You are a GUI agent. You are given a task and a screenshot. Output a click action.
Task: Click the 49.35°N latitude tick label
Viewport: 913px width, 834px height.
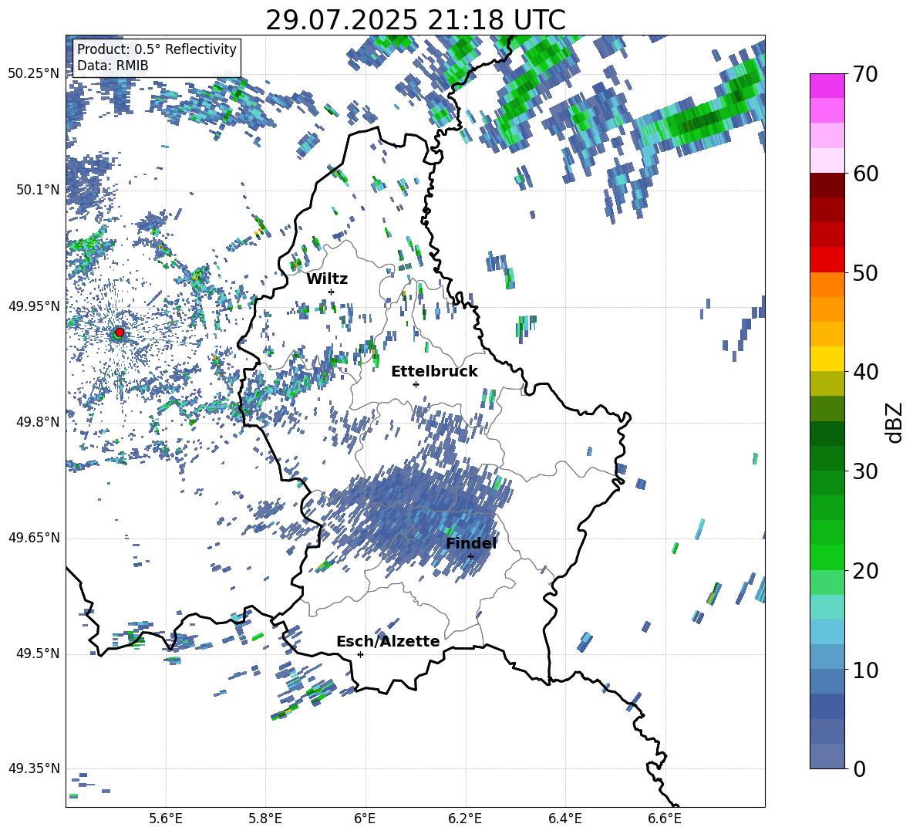tap(34, 768)
